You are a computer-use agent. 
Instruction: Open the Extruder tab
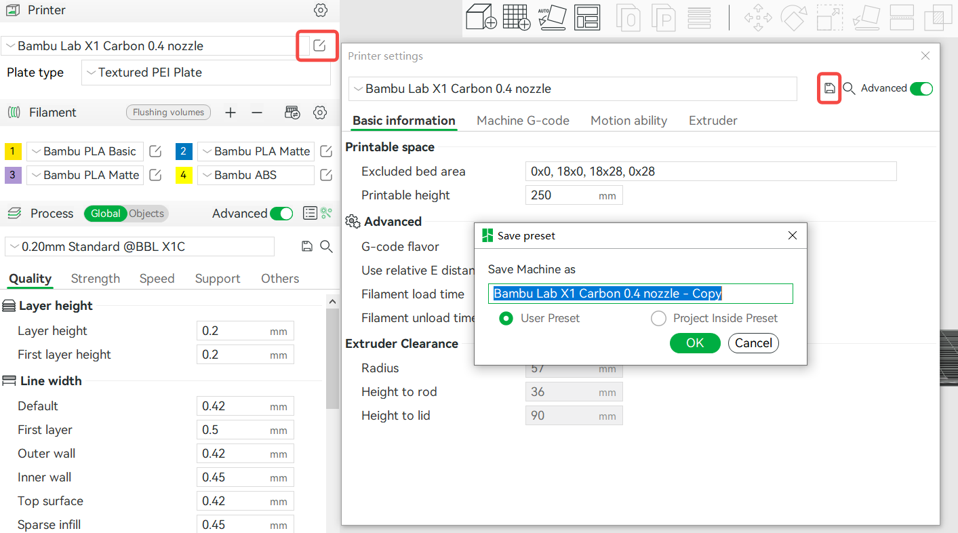tap(713, 121)
